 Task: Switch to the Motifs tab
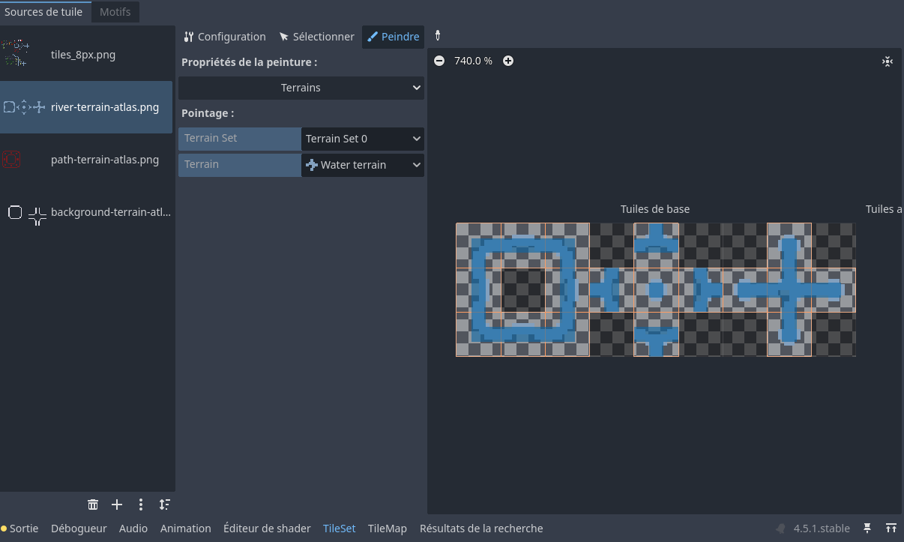coord(115,12)
